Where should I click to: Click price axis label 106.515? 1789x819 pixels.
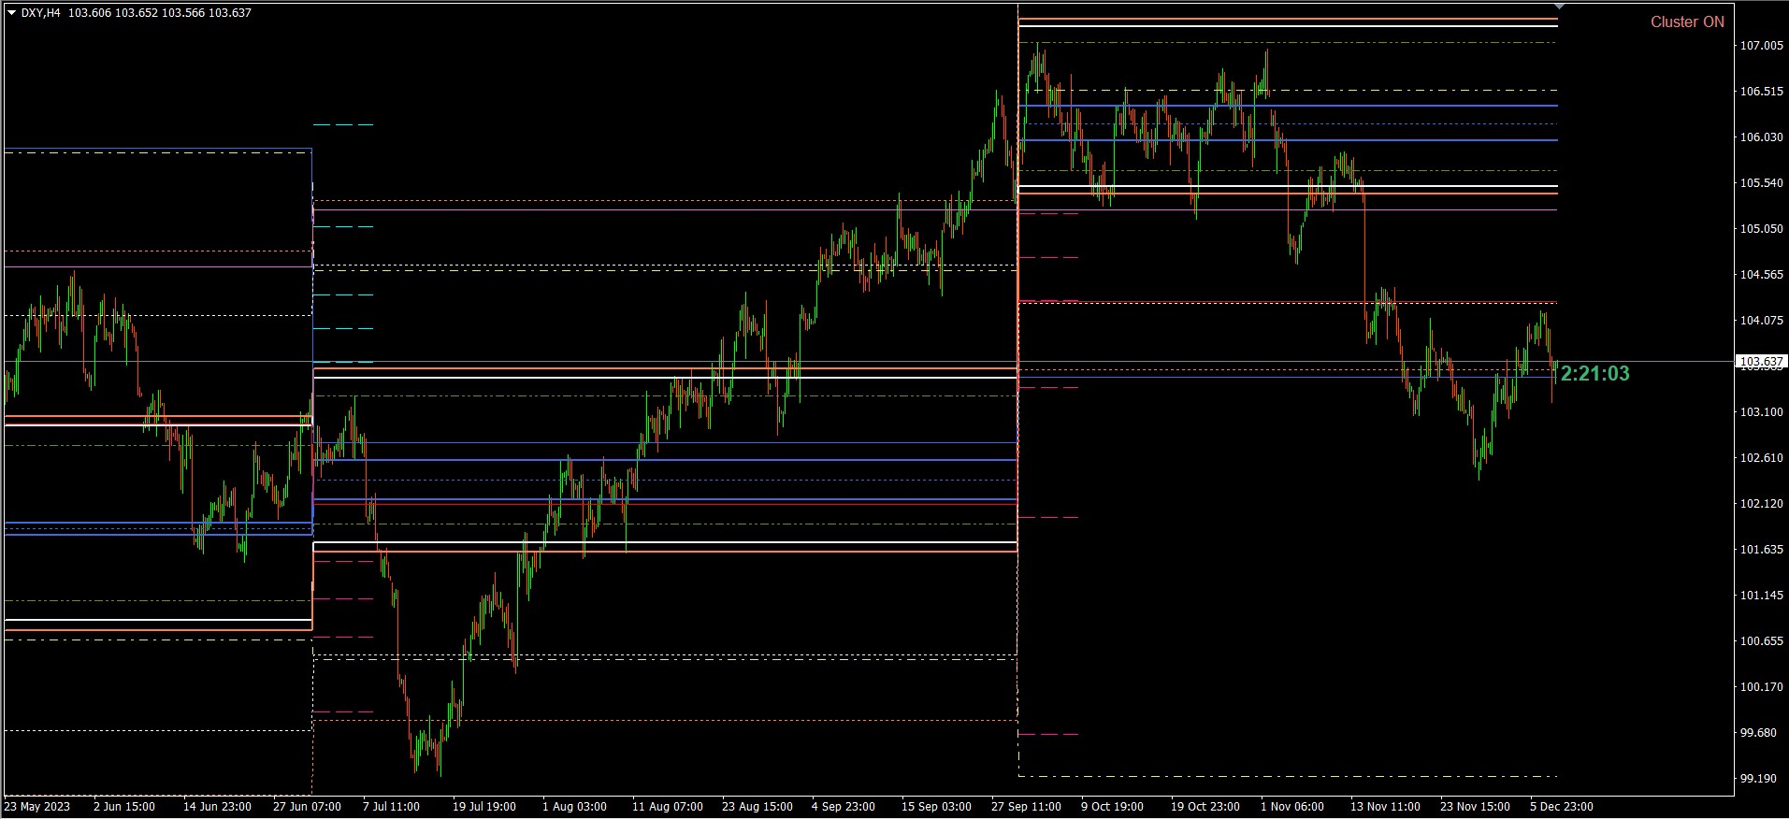pyautogui.click(x=1760, y=92)
